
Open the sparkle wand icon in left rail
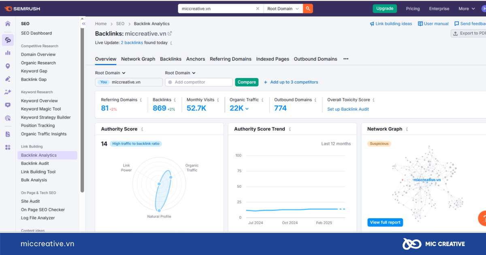8,92
